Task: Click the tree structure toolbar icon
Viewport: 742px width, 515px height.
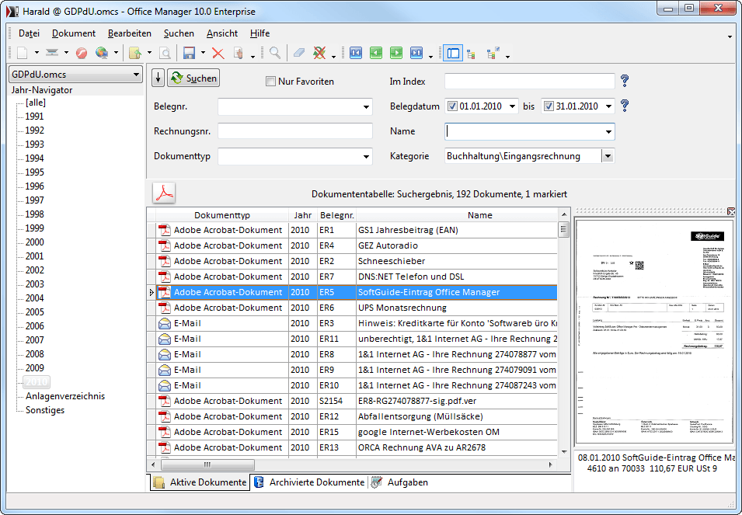Action: click(x=472, y=54)
